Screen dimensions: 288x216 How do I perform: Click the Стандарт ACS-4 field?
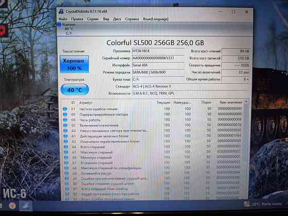pos(191,86)
